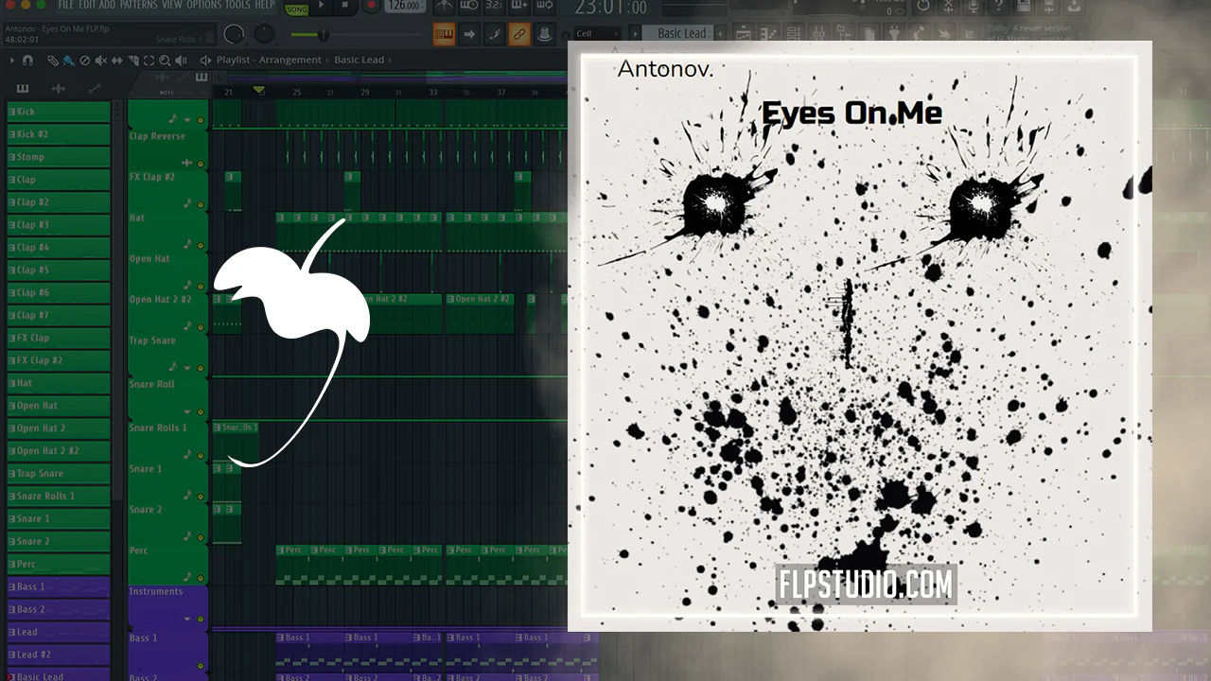Open the TOOLS menu

238,6
